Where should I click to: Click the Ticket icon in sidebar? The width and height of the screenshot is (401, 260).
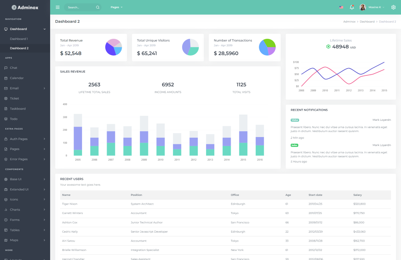(x=6, y=99)
